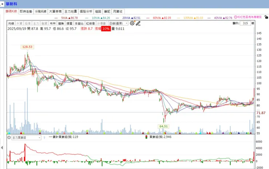Viewport: 269px width, 169px height.
Task: Toggle the unlock padlock icon
Action: pyautogui.click(x=266, y=17)
